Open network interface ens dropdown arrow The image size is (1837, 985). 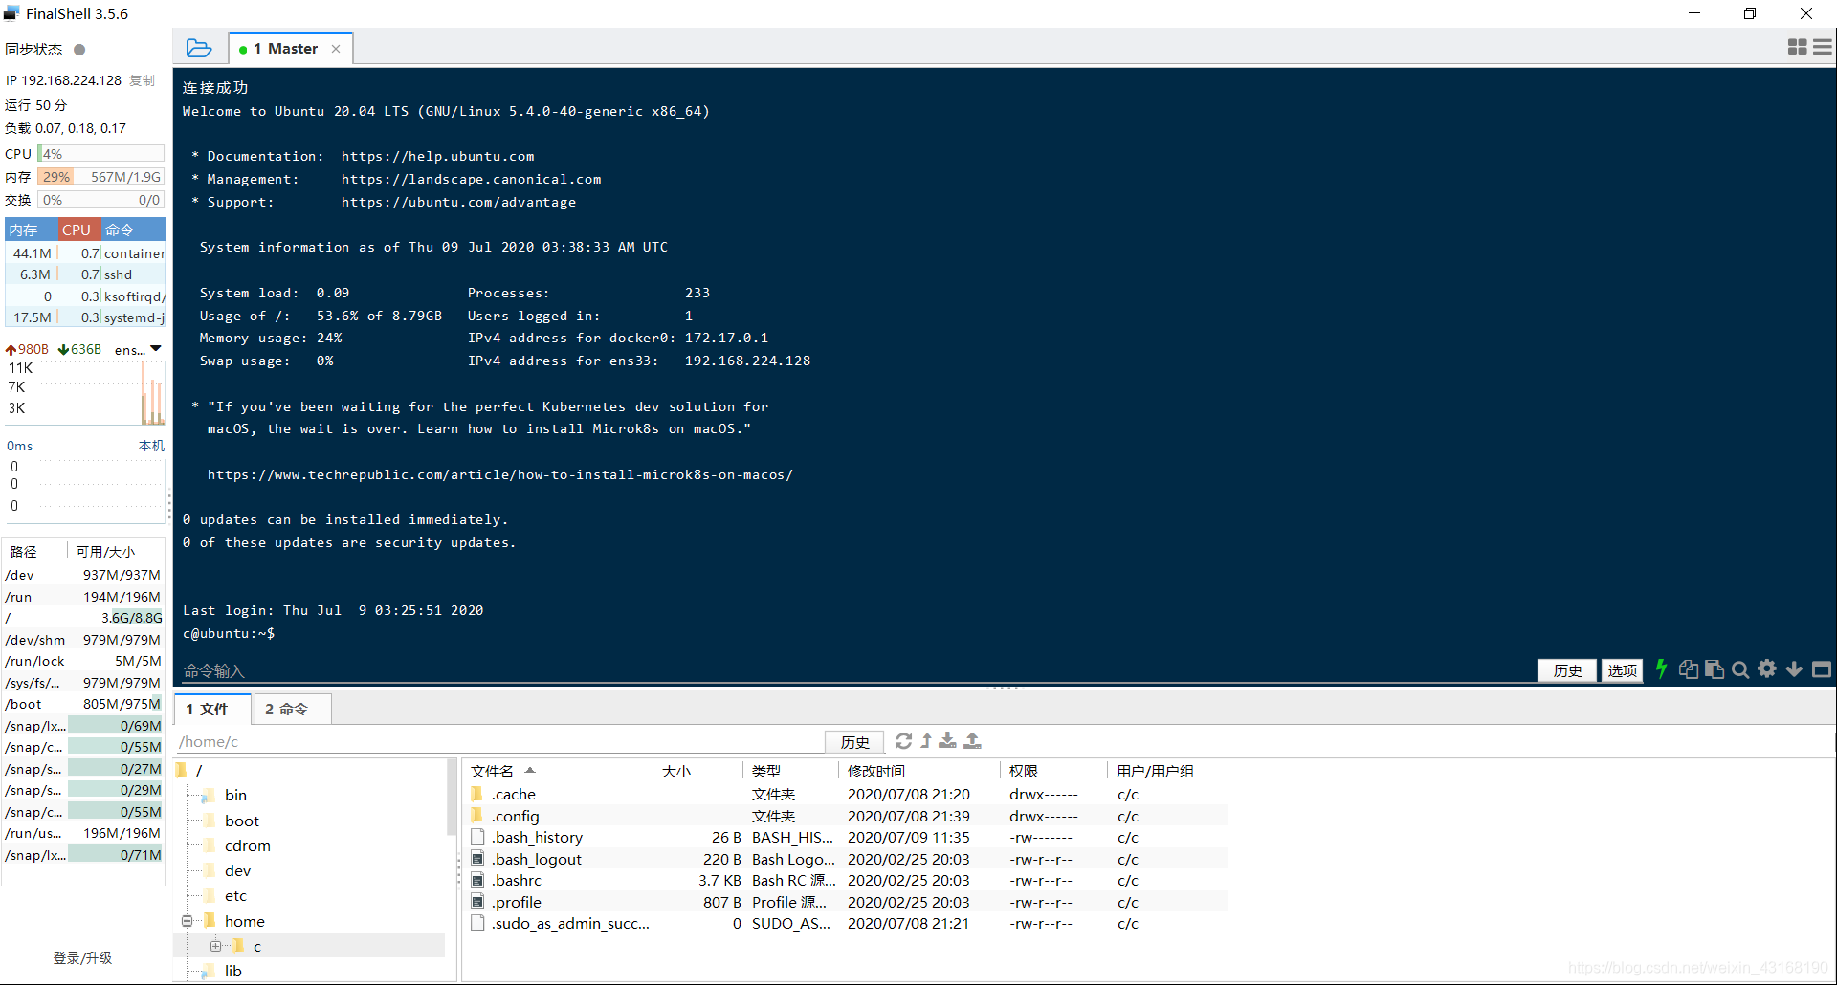[x=156, y=349]
